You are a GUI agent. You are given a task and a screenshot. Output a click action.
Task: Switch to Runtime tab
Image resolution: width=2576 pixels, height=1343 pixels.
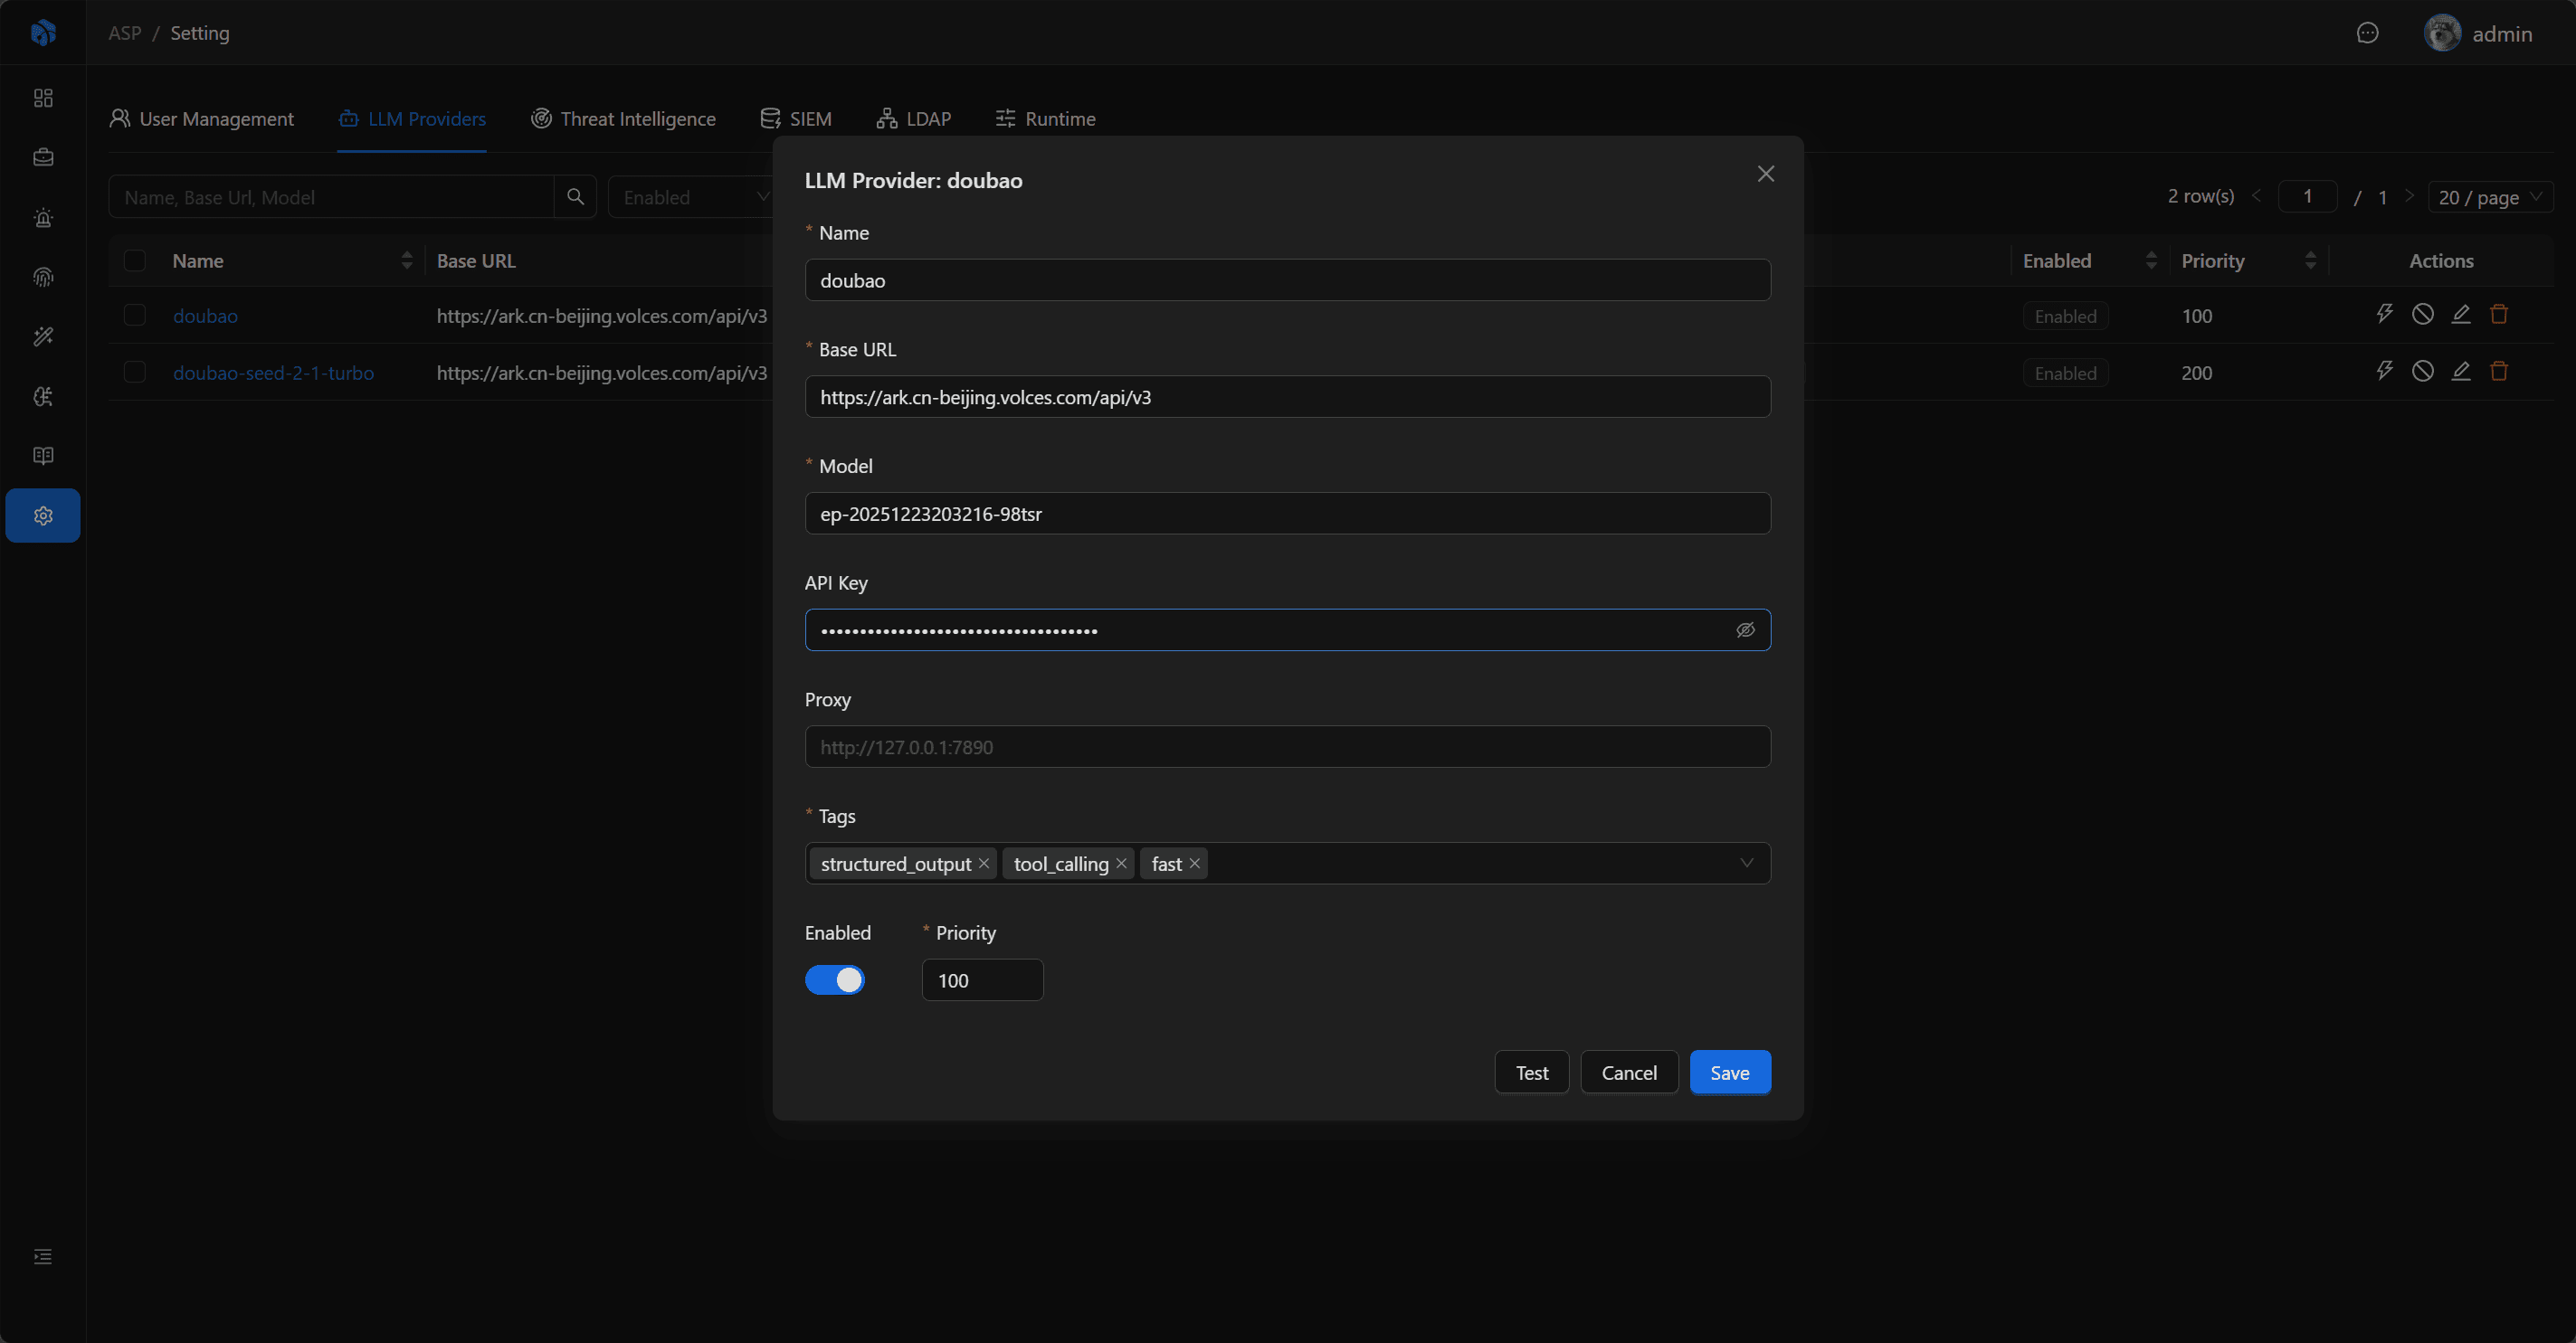click(1046, 118)
